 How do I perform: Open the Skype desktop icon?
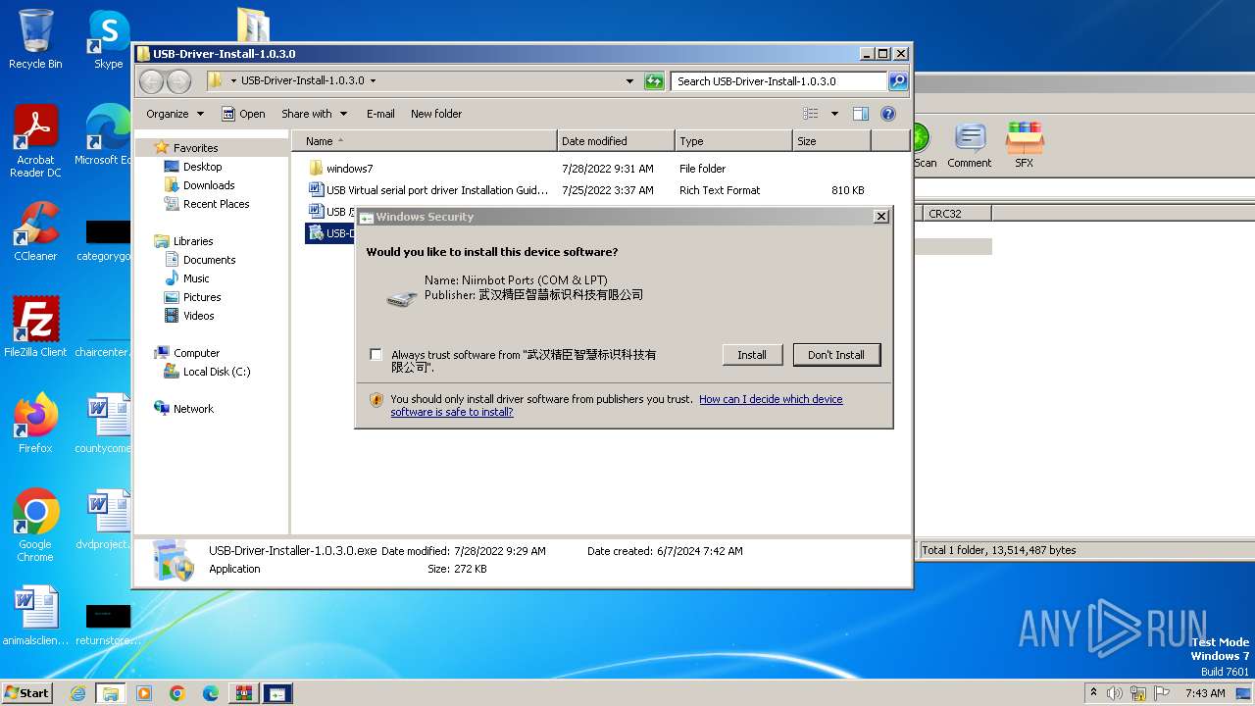coord(108,39)
